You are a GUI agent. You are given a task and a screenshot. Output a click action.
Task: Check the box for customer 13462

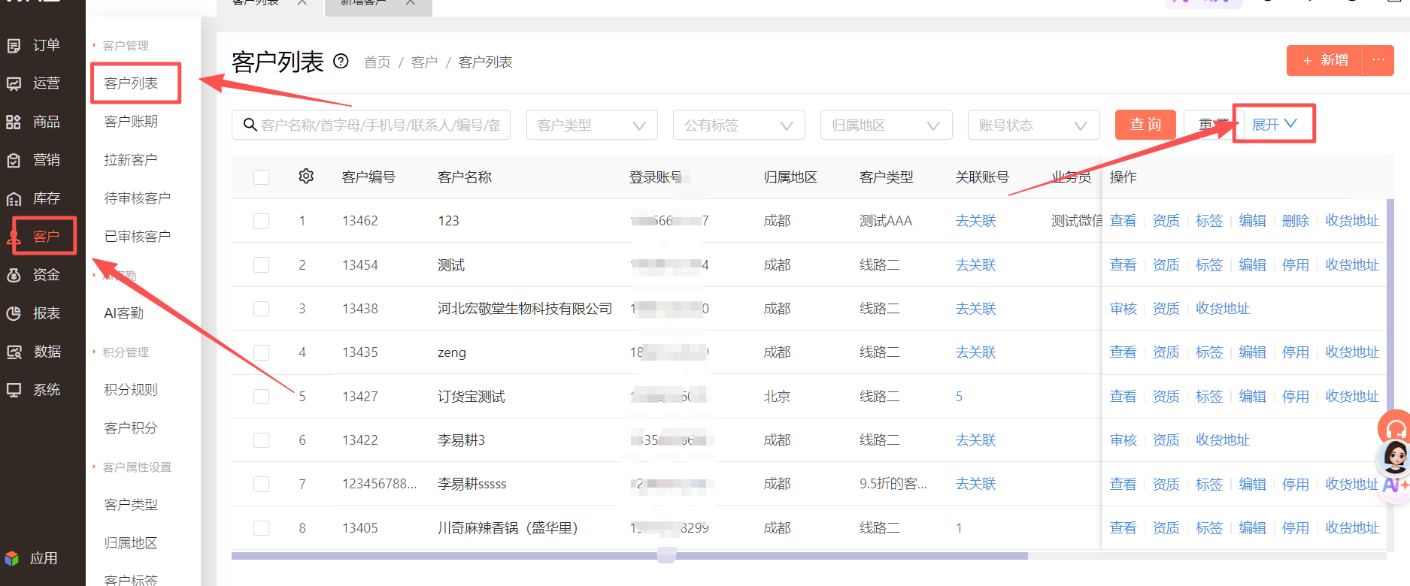262,221
